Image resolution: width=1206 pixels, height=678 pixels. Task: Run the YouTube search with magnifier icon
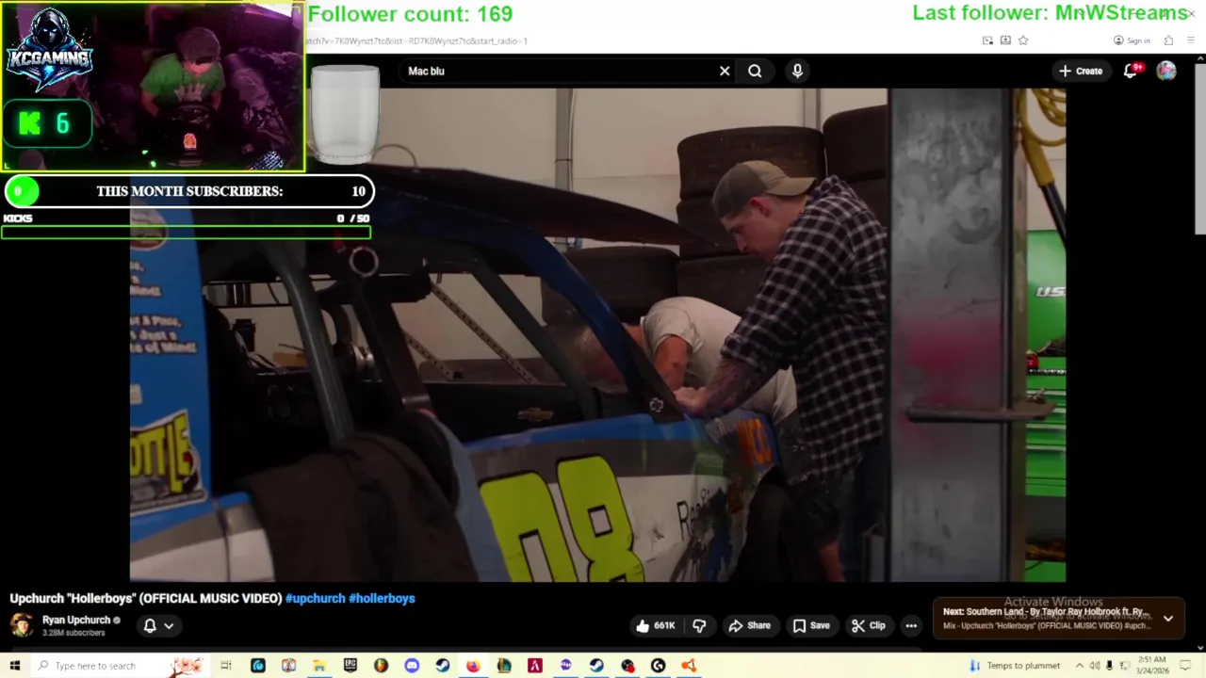coord(755,71)
